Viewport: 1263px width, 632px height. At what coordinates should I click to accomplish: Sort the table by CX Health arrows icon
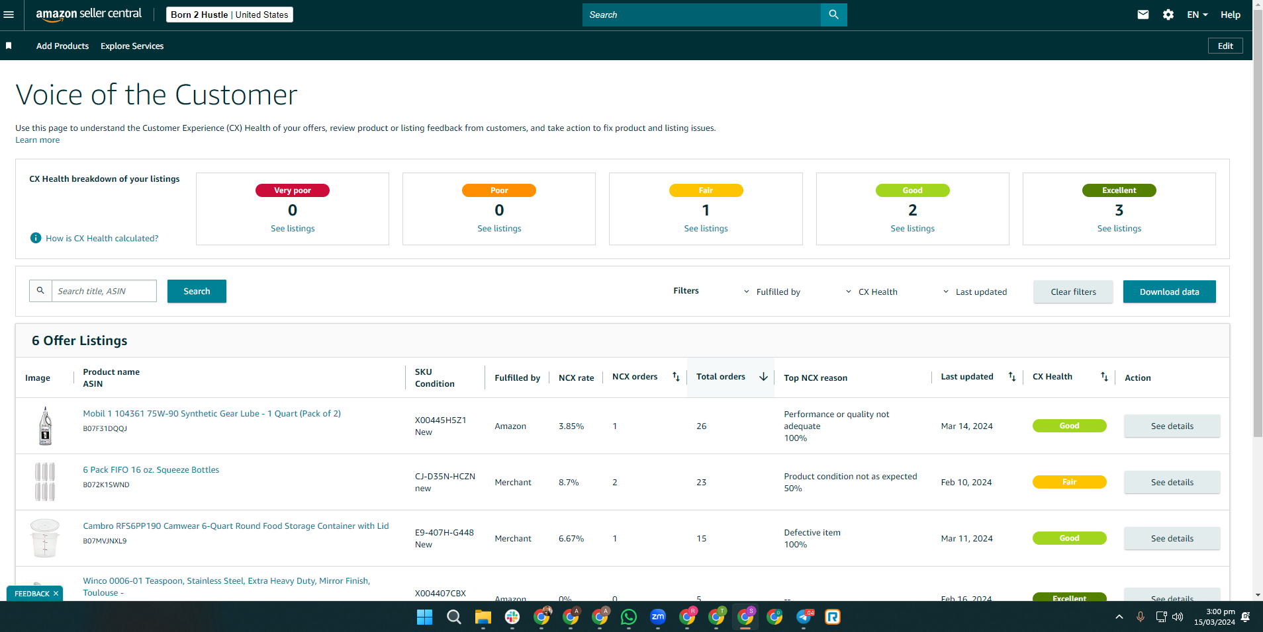coord(1104,377)
